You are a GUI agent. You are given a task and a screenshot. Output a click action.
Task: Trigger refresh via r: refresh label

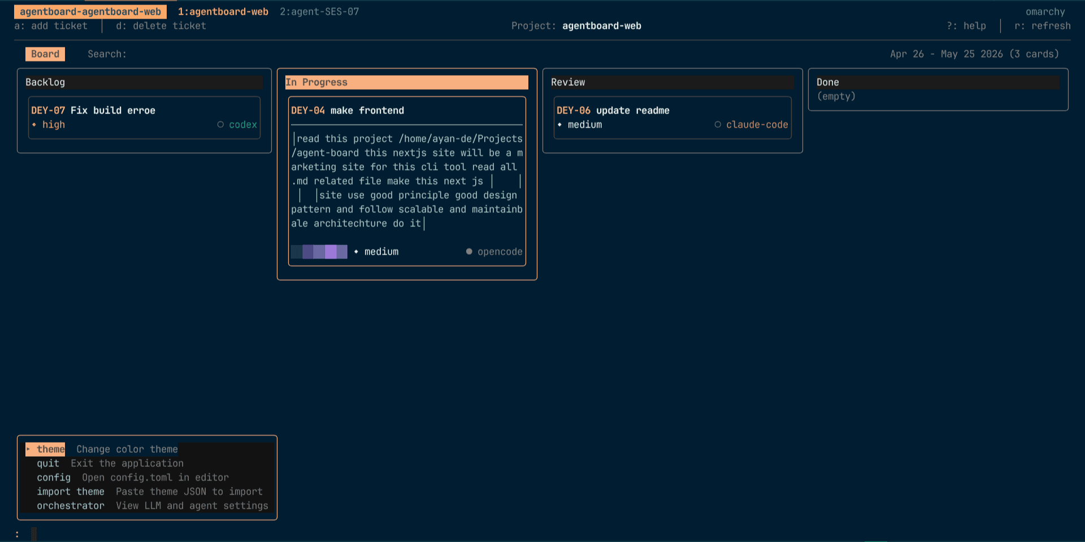1041,25
